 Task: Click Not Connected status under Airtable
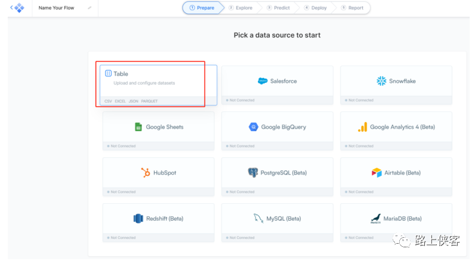pos(359,192)
